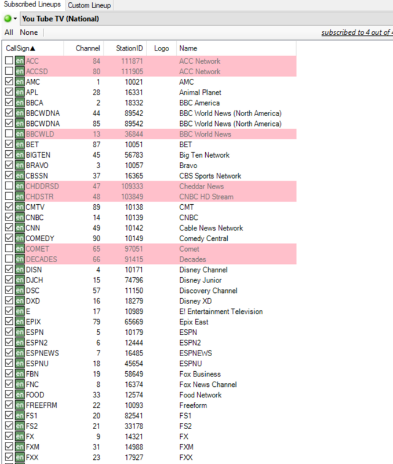The image size is (393, 464).
Task: Open the lineup dropdown arrow beside green dot
Action: click(15, 19)
